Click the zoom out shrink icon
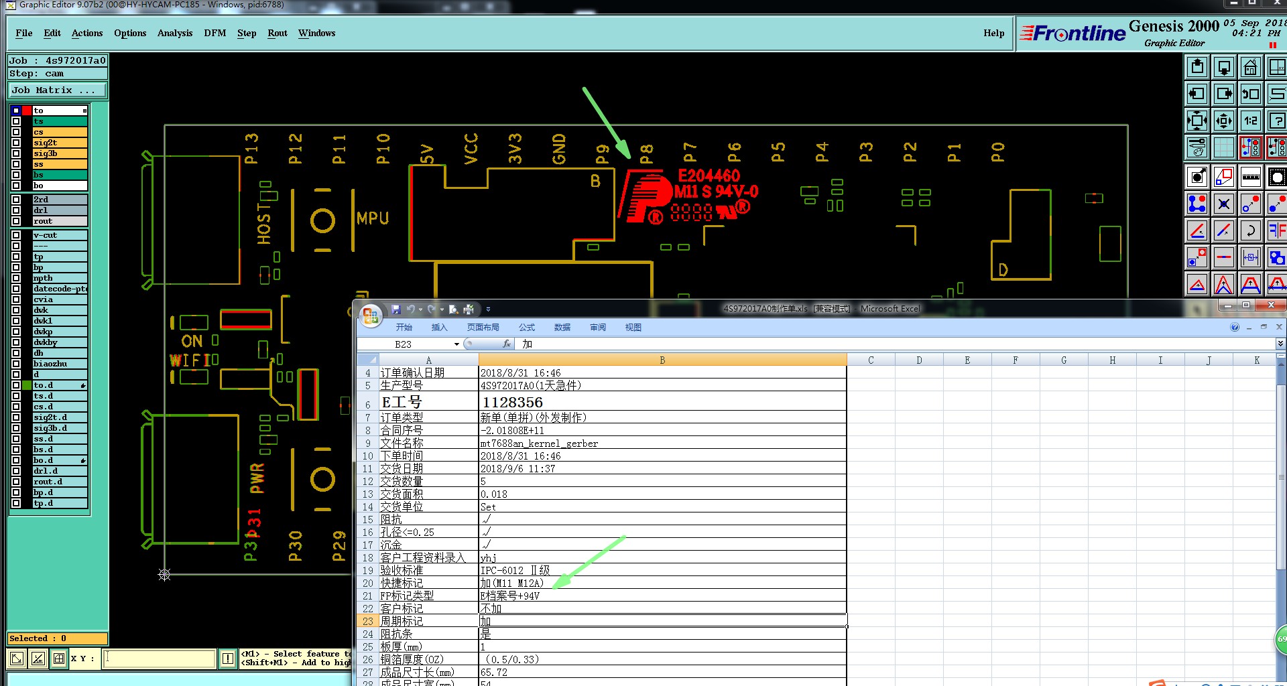The image size is (1287, 686). point(1224,121)
